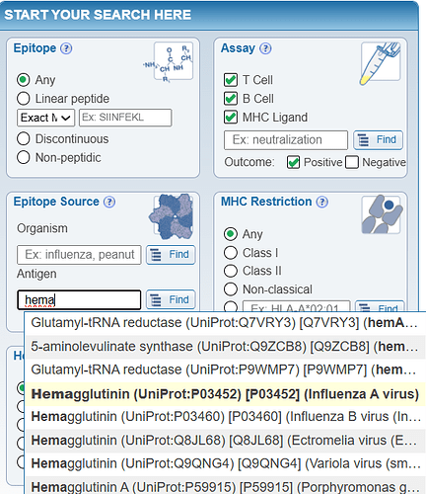Open the Exact Match dropdown
This screenshot has height=494, width=426.
coord(45,118)
